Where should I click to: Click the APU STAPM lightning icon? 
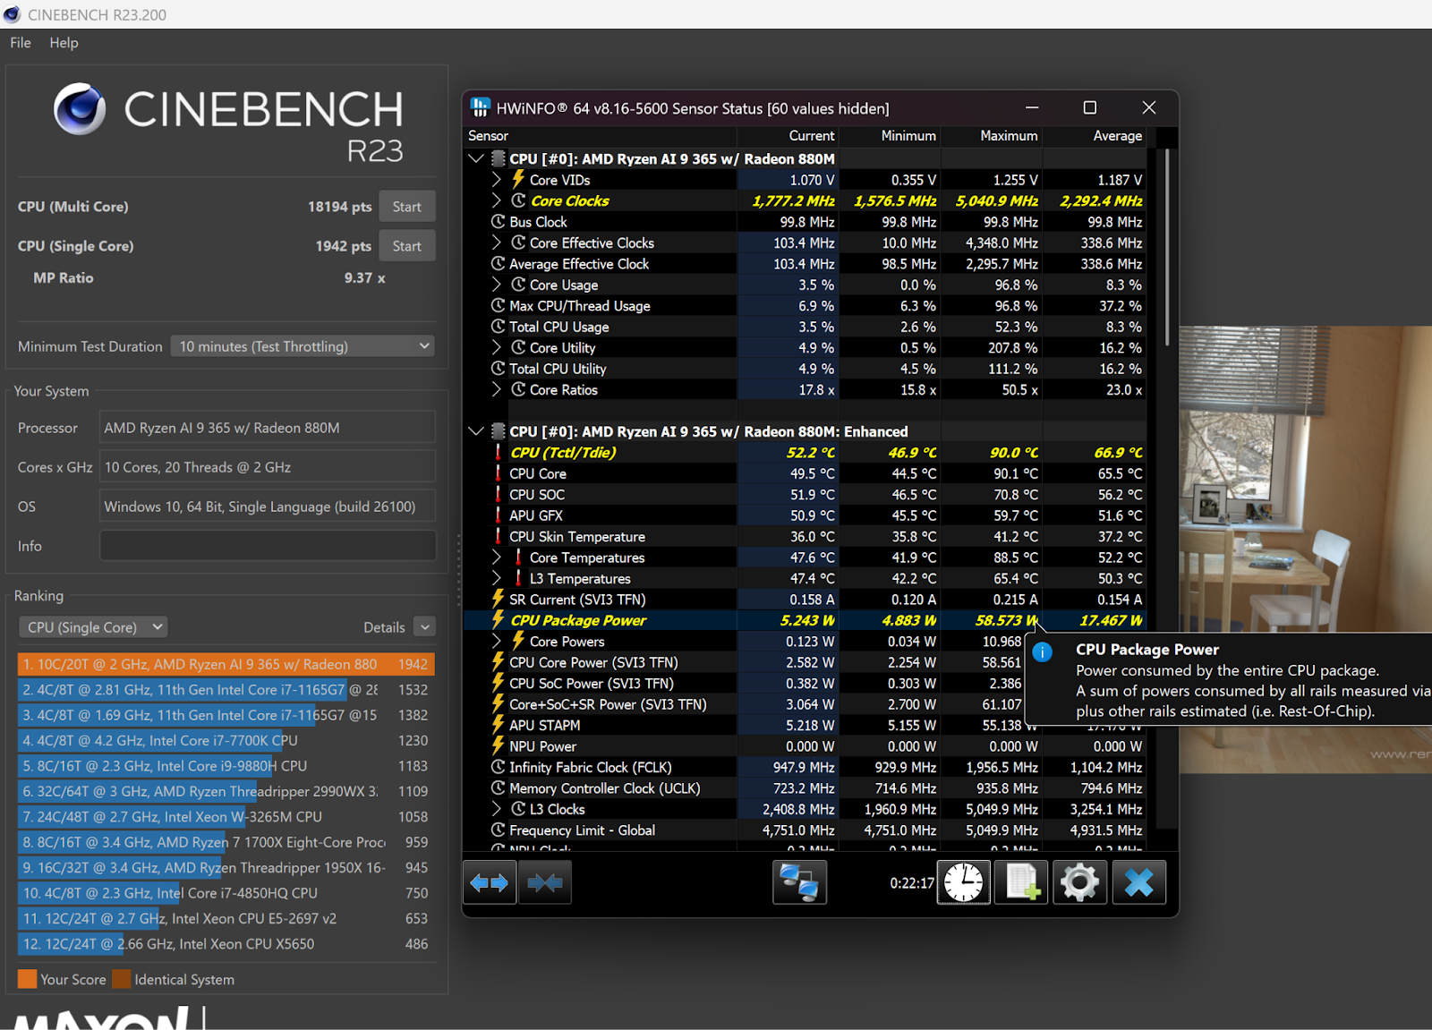(499, 725)
